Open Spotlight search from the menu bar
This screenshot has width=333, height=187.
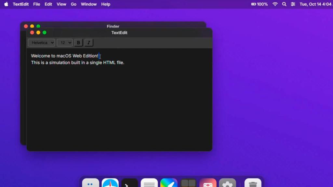pos(284,4)
